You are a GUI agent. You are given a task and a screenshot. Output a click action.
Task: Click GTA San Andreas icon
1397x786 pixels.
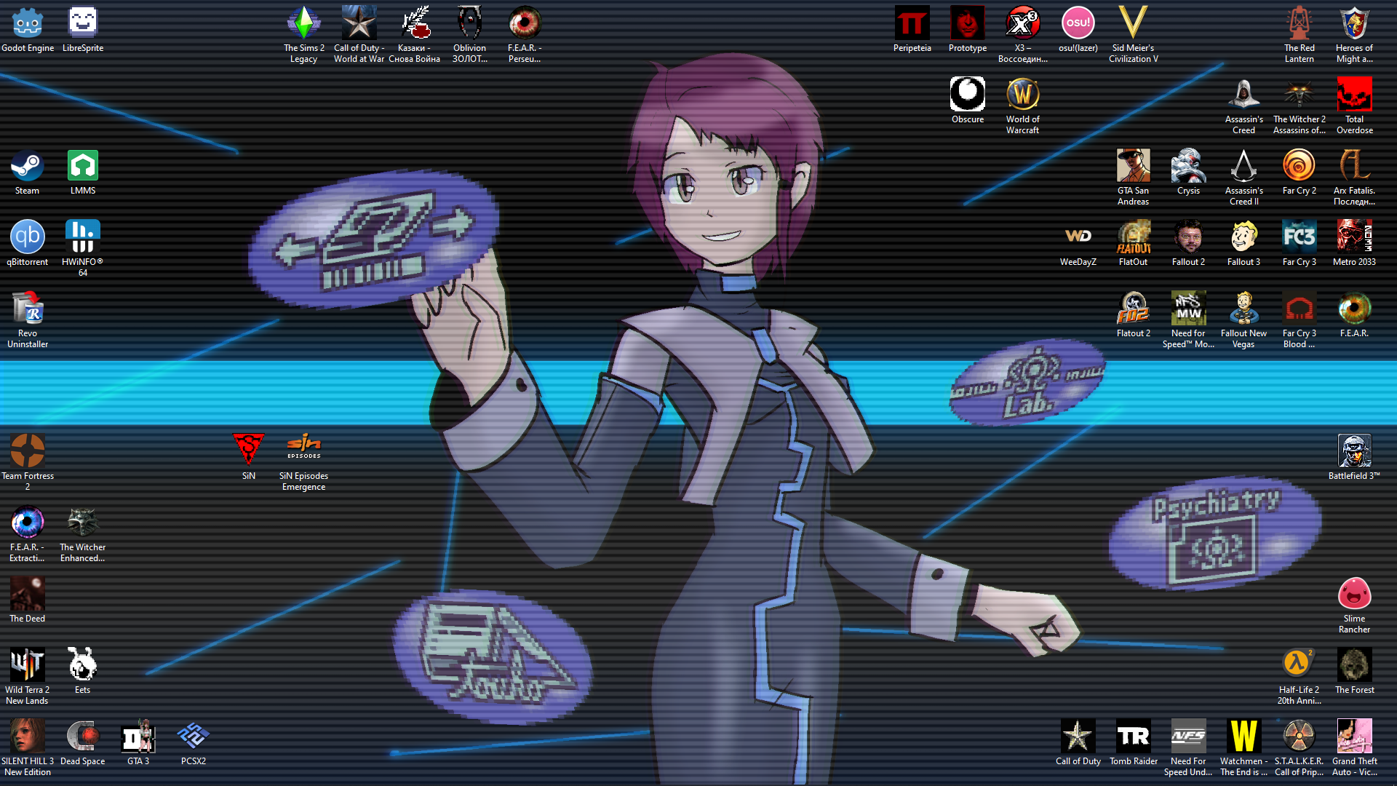click(x=1134, y=177)
